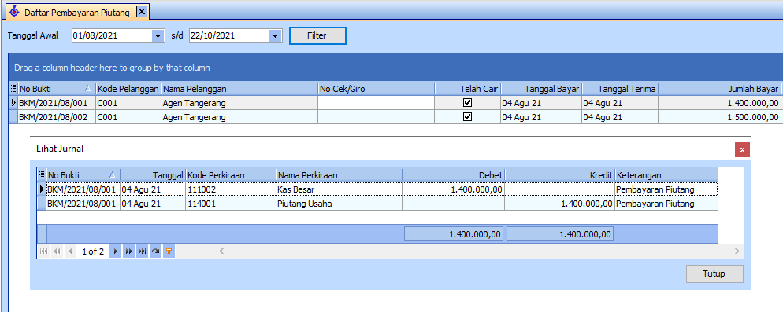This screenshot has width=783, height=312.
Task: Sort by Debet column header
Action: coord(454,175)
